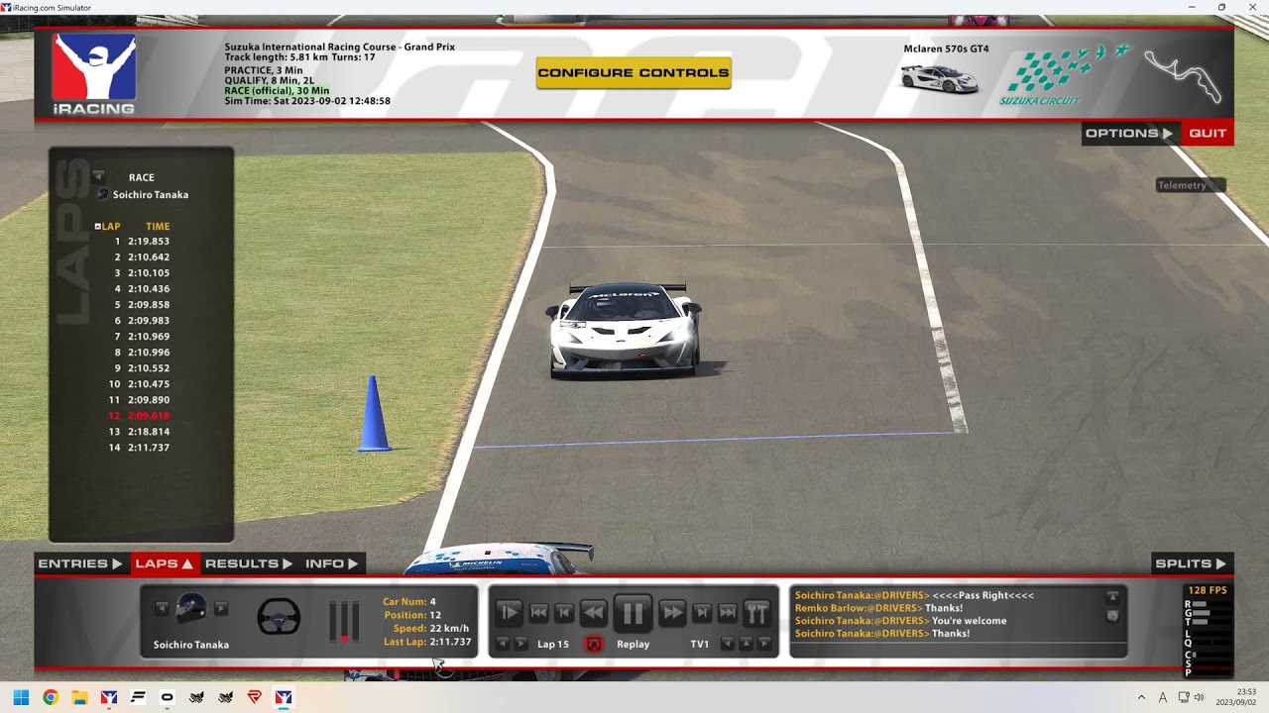This screenshot has width=1269, height=713.
Task: Go to the next lap
Action: [520, 644]
